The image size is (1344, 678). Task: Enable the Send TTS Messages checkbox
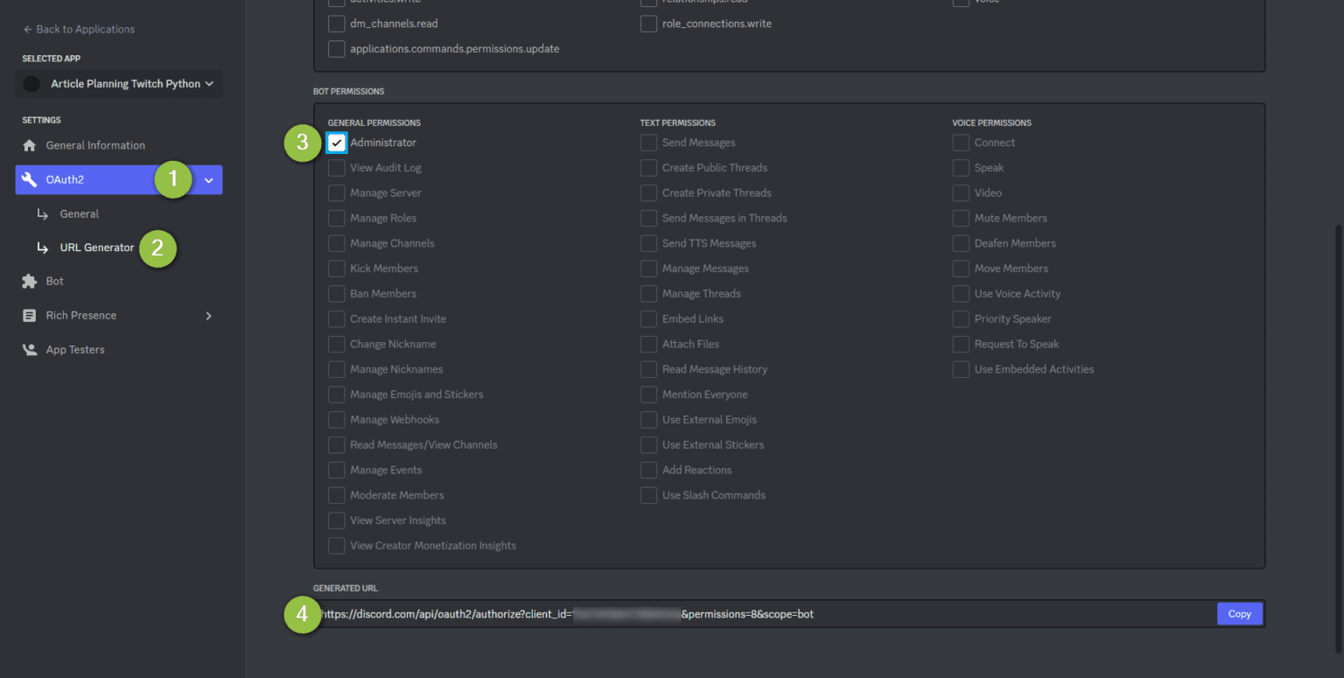pyautogui.click(x=648, y=243)
